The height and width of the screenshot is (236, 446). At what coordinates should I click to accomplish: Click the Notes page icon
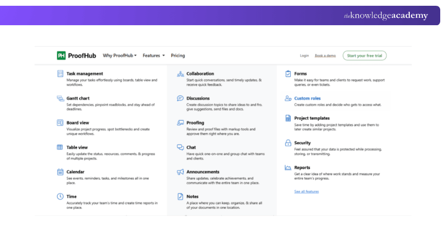click(x=180, y=197)
